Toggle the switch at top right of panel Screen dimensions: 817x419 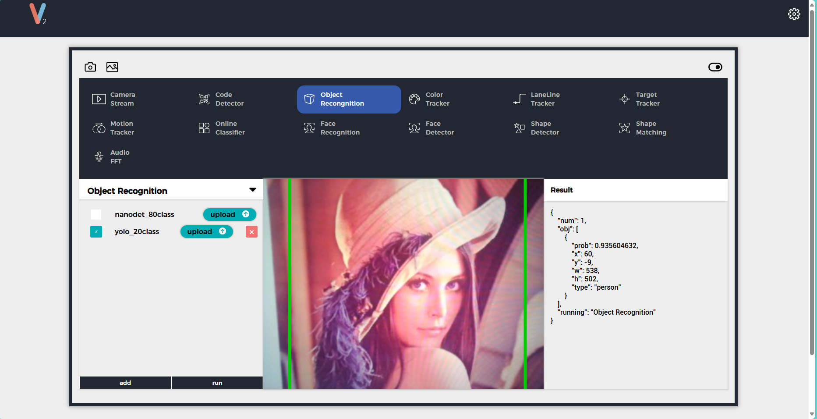tap(715, 67)
